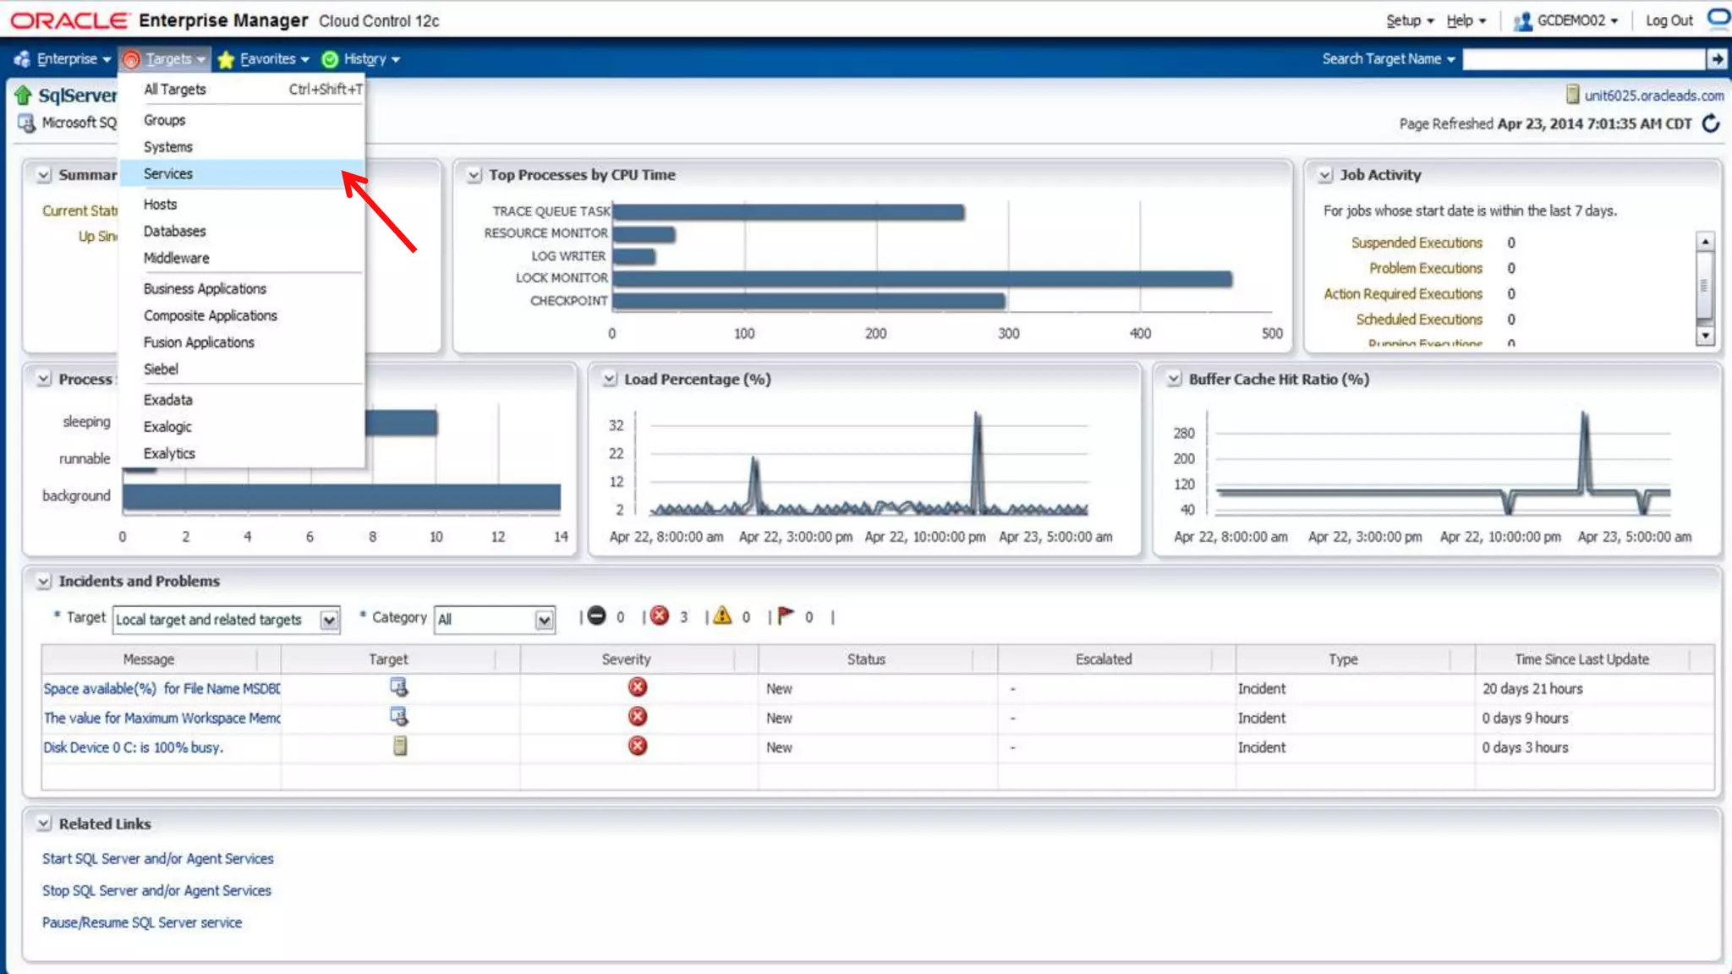
Task: Click the fatal incidents black circle icon
Action: coord(596,616)
